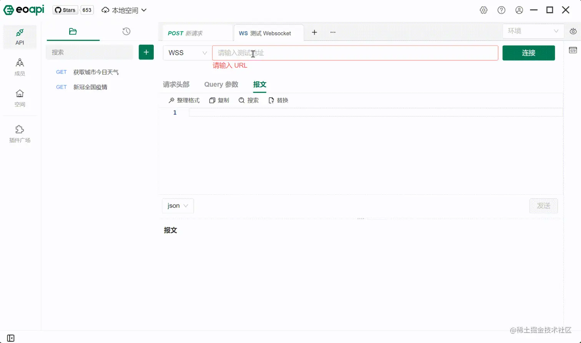Open GitHub Stars badge
Screen dimensions: 581x343
point(65,10)
